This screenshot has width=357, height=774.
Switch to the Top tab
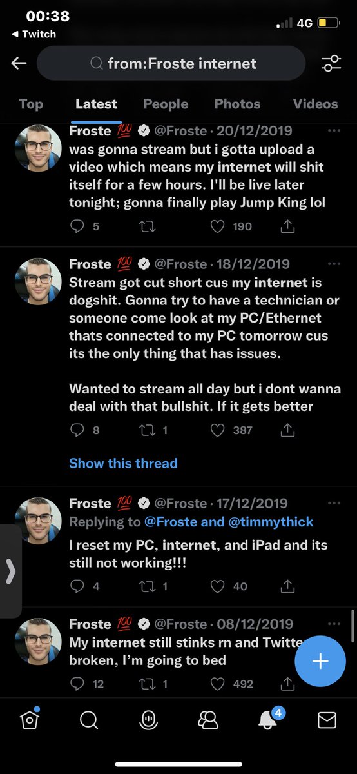[31, 104]
